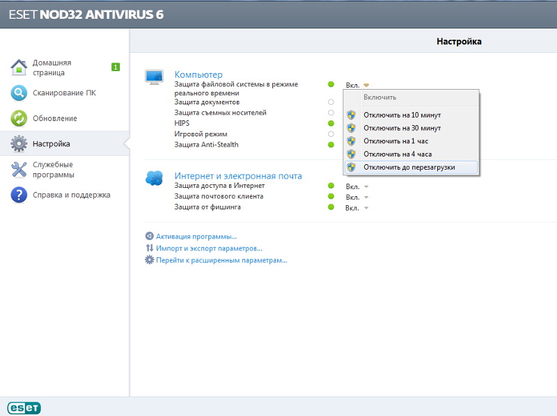Choose Отключить на 4 часа

411,154
